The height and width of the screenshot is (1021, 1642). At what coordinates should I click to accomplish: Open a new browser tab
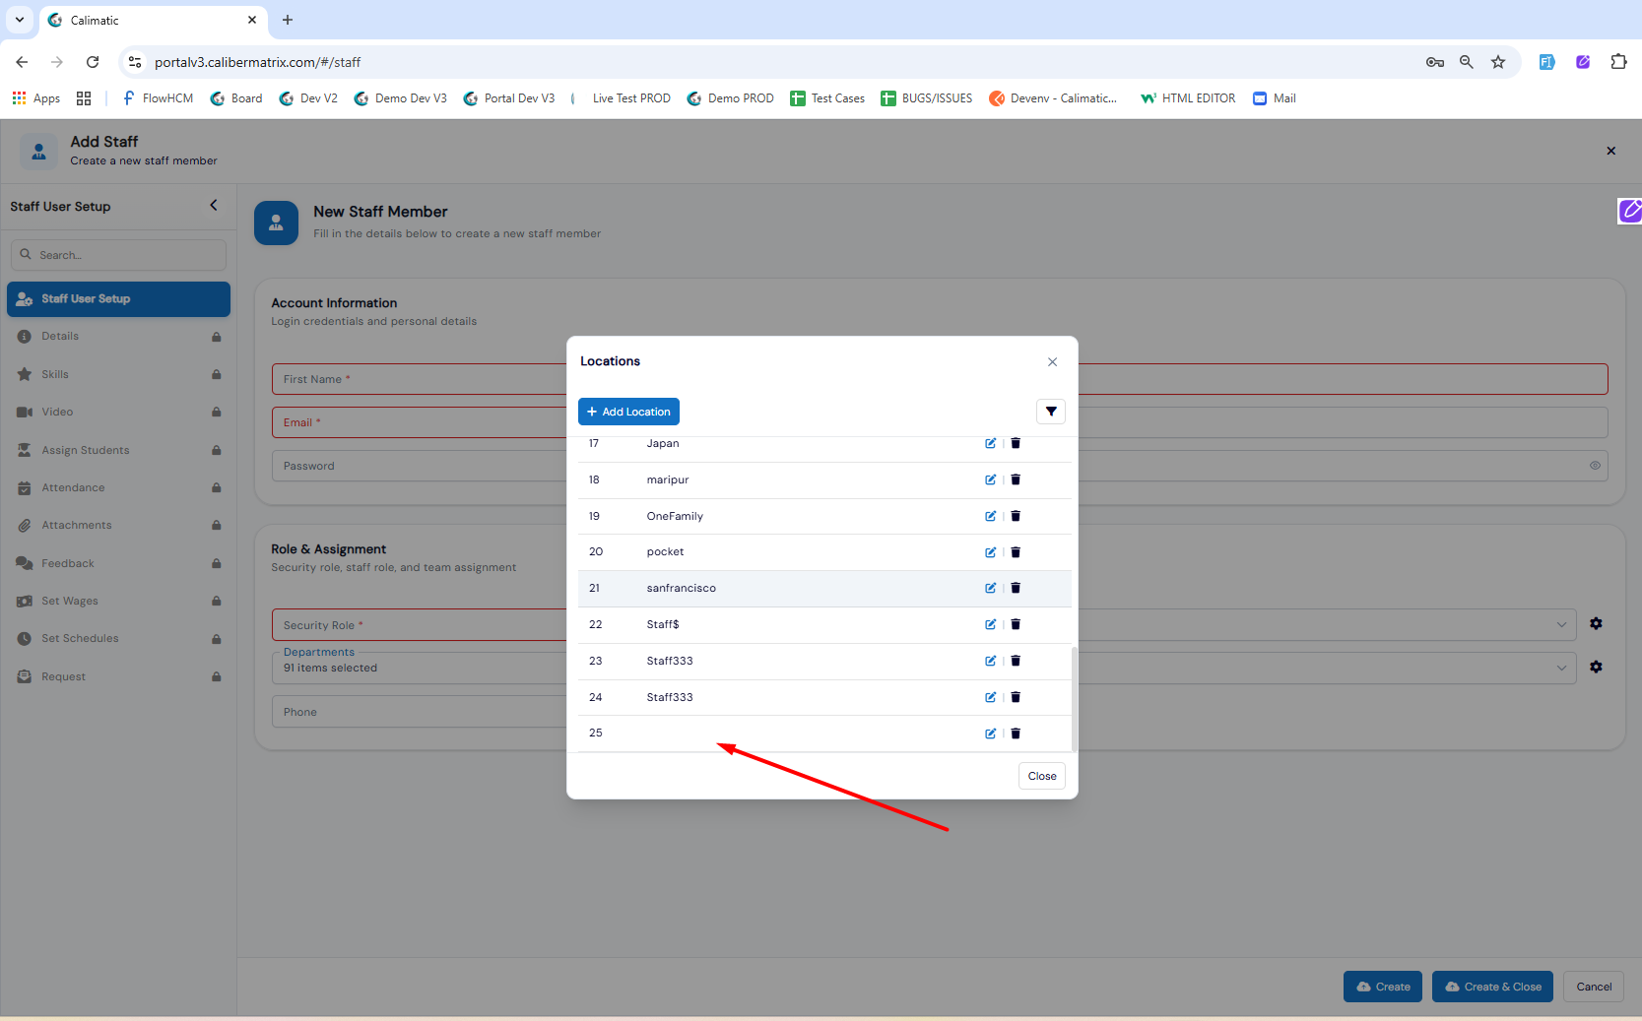coord(288,20)
